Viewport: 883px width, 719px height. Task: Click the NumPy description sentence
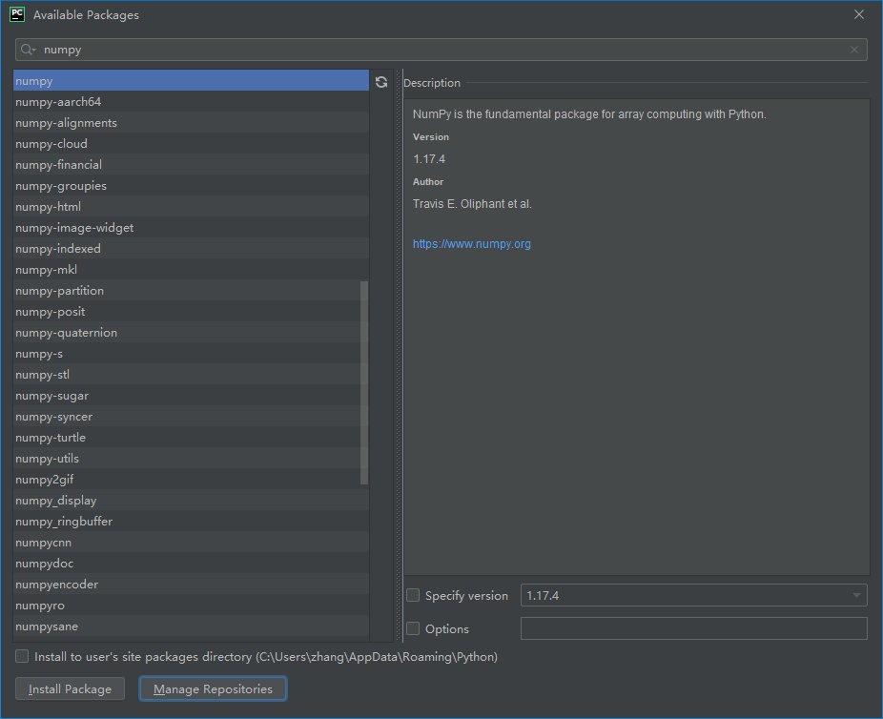click(589, 114)
